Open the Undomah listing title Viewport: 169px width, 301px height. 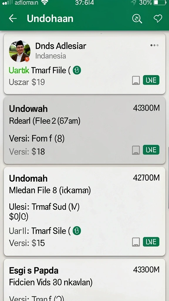click(28, 178)
